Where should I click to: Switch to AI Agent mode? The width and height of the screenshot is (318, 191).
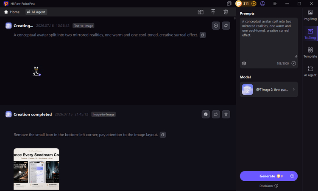36,12
